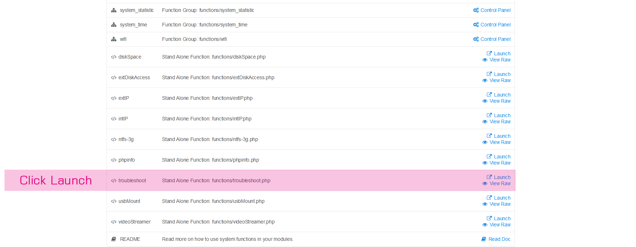Screen dimensions: 636x247
Task: Click the gears icon beside wifi Control Panel
Action: (476, 39)
